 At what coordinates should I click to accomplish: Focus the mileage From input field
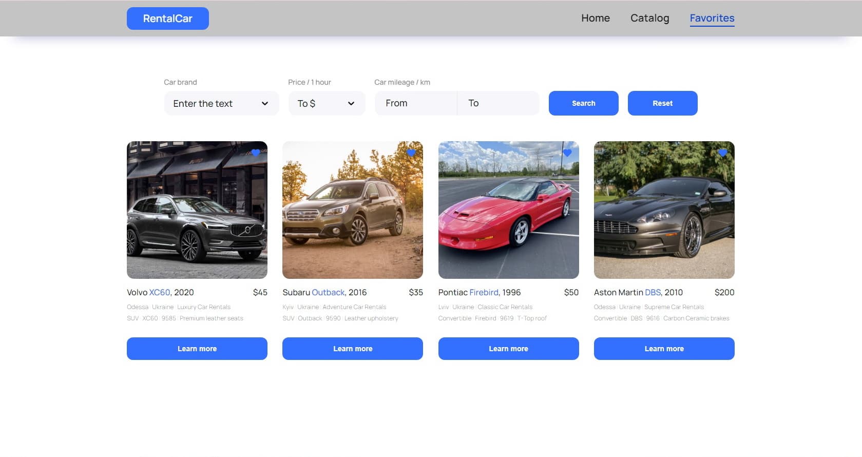click(x=416, y=103)
